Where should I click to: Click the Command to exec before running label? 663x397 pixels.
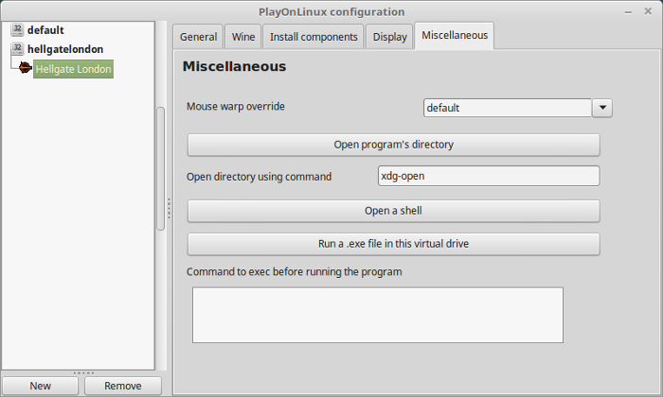pyautogui.click(x=294, y=271)
